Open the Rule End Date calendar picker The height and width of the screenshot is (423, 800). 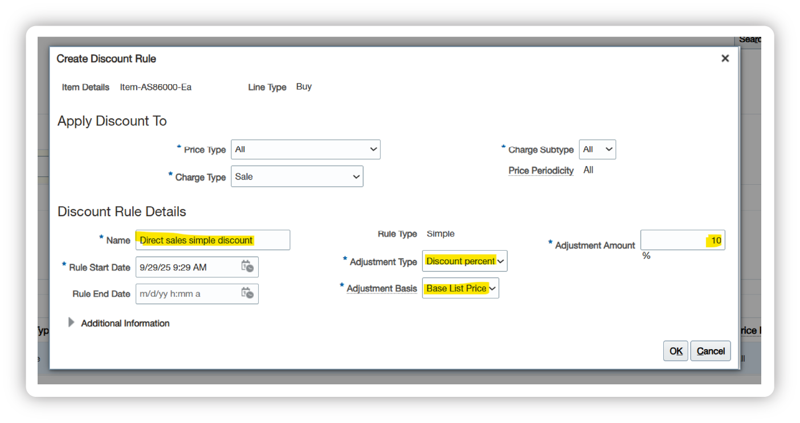point(247,293)
